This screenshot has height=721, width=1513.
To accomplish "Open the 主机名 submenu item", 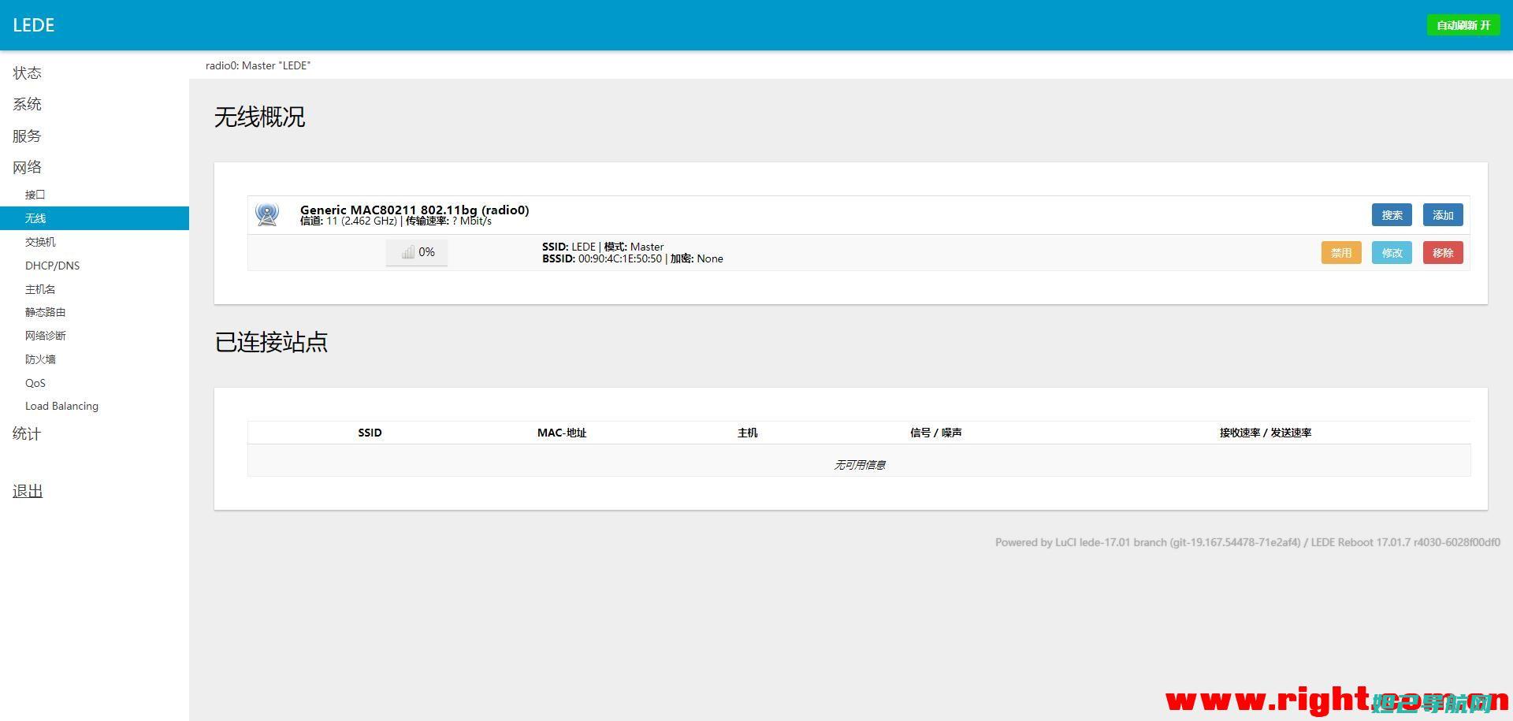I will [x=40, y=289].
